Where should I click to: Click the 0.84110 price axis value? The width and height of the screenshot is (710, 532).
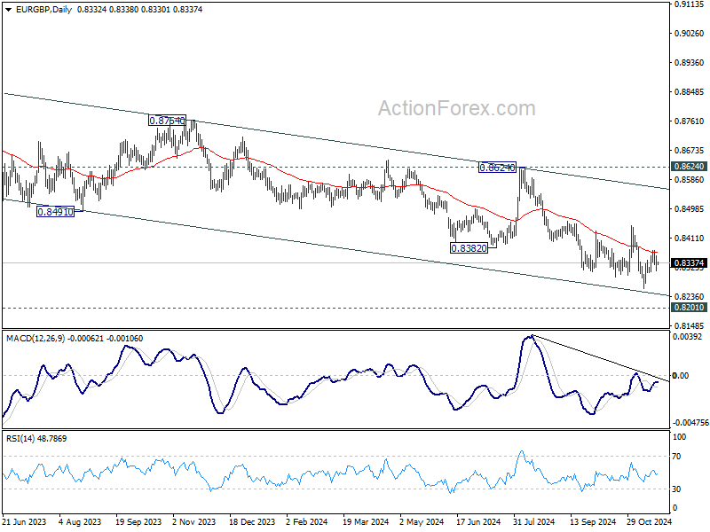[690, 239]
